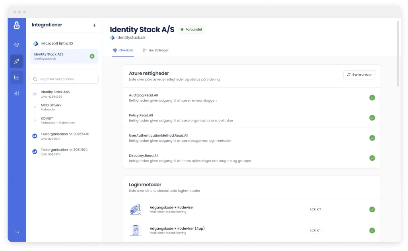This screenshot has height=251, width=408.
Task: Click UserAuthenticationMethod.Read.All permission name
Action: (x=158, y=135)
